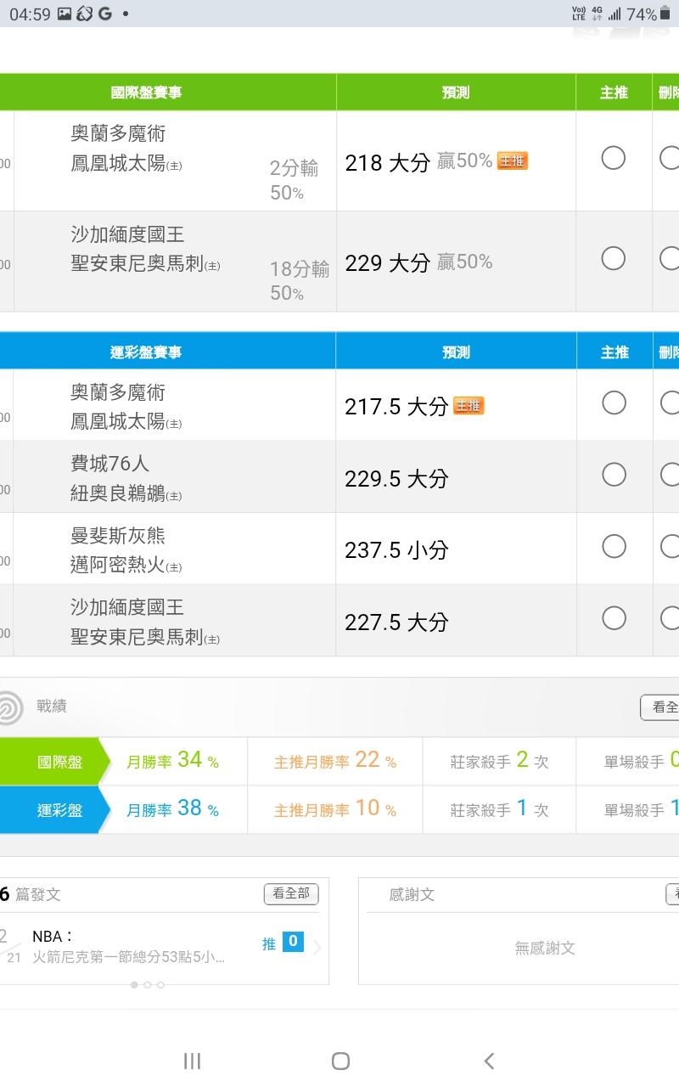Image resolution: width=679 pixels, height=1087 pixels.
Task: Select 主推 radio for 229 大分 Kings-Spurs pick
Action: [614, 258]
